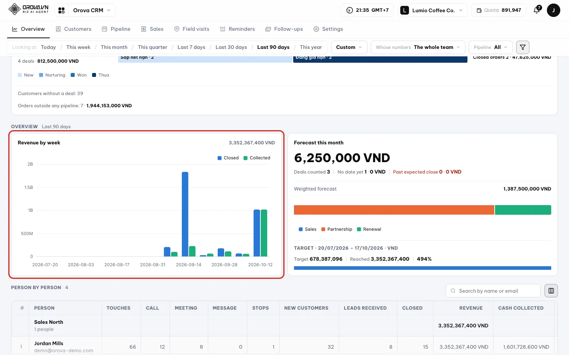Toggle the Closed legend in revenue chart

click(228, 158)
